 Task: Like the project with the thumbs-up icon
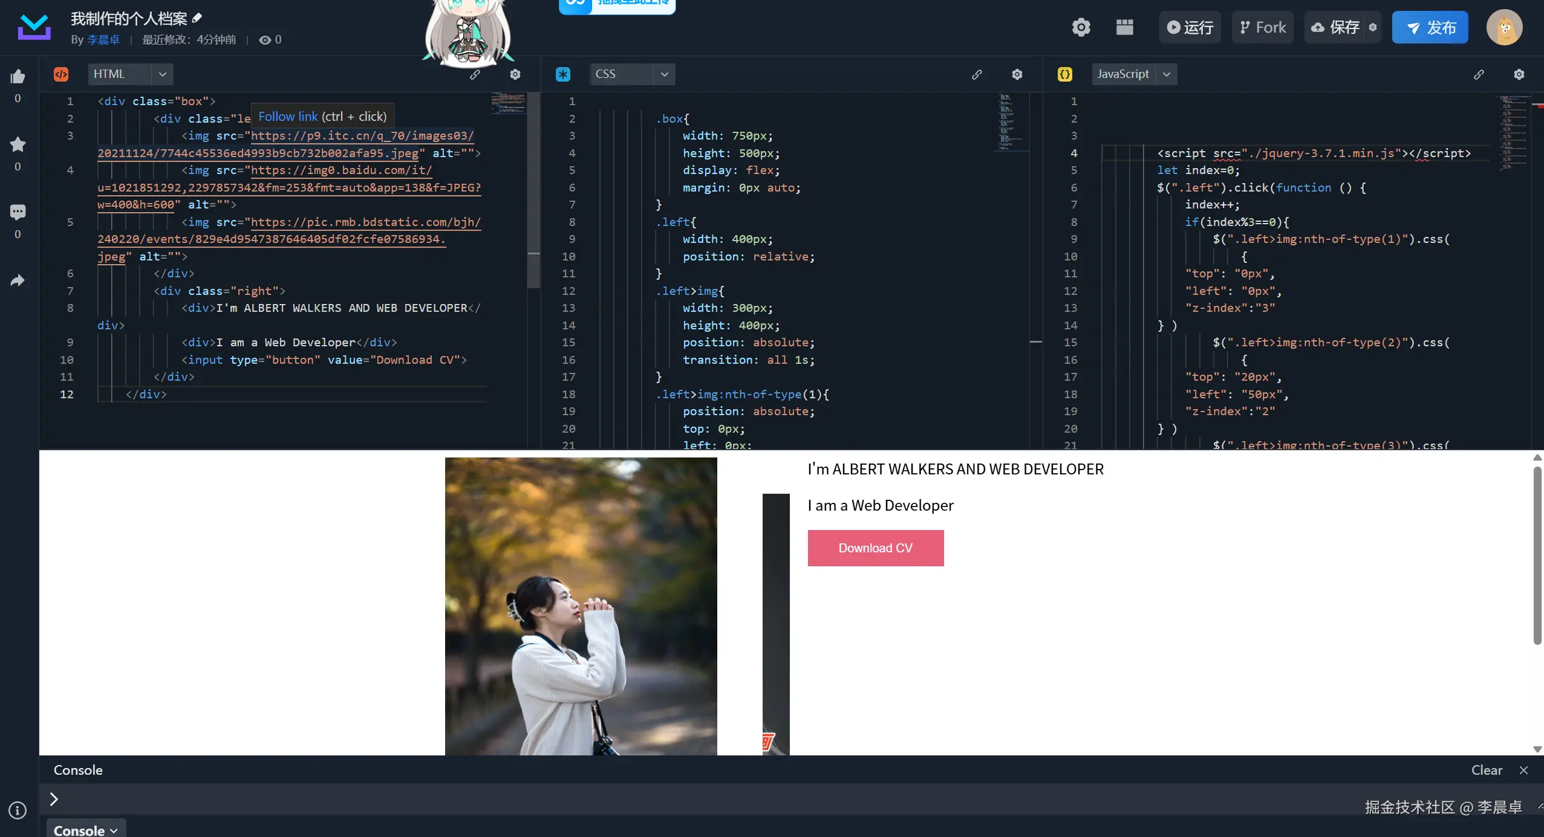(x=17, y=75)
